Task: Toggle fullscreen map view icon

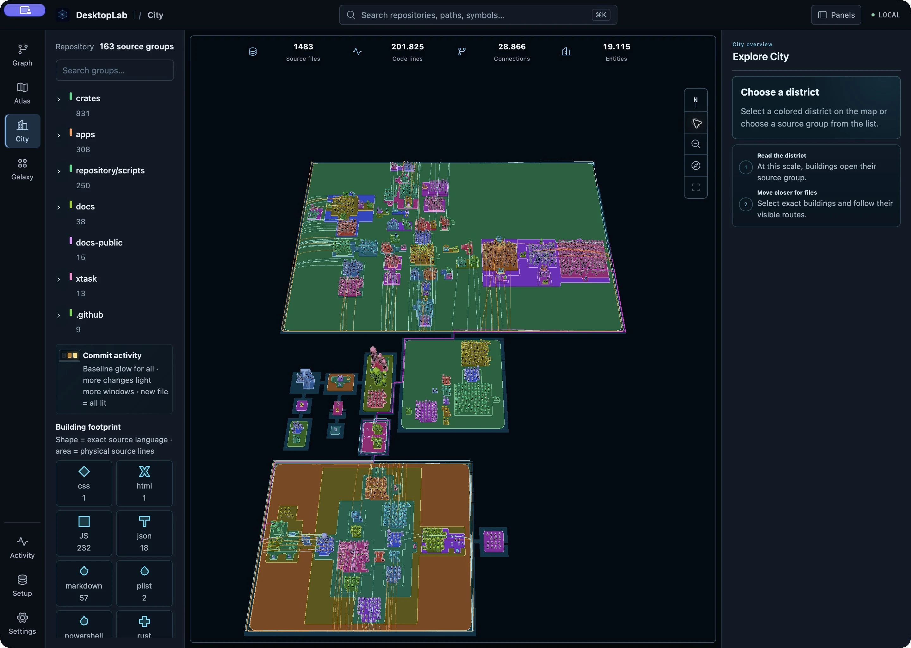Action: coord(696,187)
